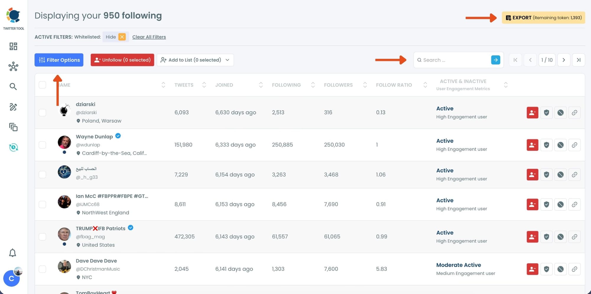Image resolution: width=591 pixels, height=294 pixels.
Task: Open the Dashboard panel in the sidebar
Action: tap(13, 46)
